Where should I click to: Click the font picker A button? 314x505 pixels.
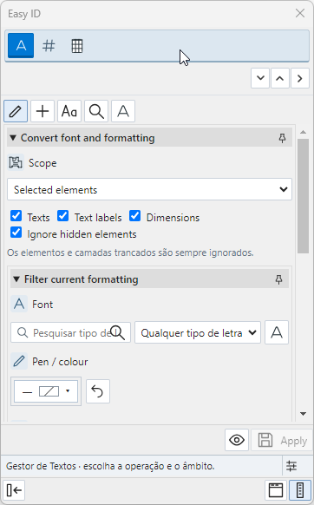pos(277,332)
